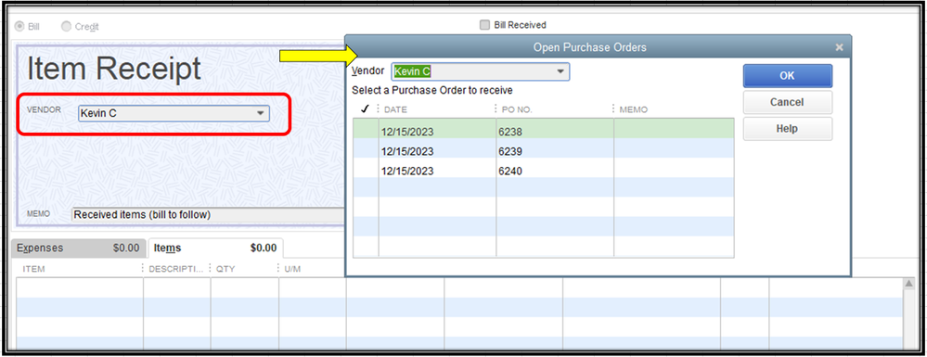Click the PO NO. column header

click(x=517, y=110)
